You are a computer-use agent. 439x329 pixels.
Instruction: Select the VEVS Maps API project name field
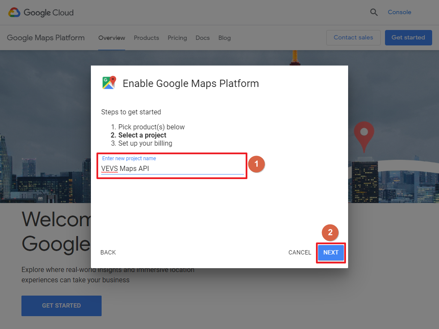coord(171,168)
